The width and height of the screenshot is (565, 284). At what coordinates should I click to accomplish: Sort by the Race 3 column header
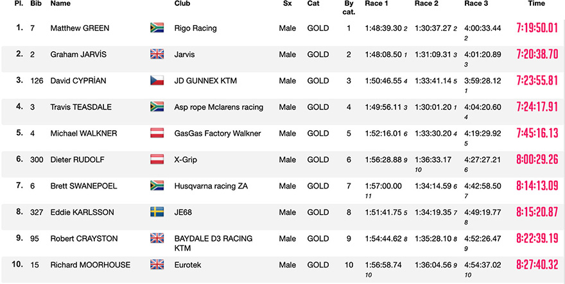click(x=476, y=4)
